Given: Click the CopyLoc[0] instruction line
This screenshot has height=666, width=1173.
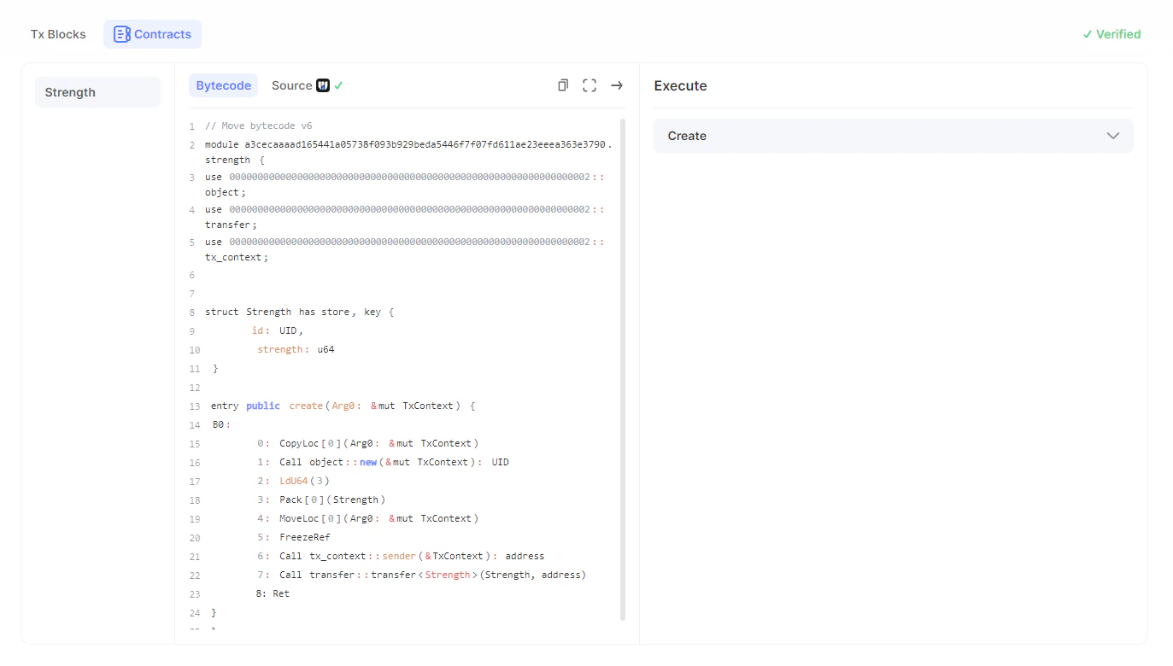Looking at the screenshot, I should click(367, 443).
